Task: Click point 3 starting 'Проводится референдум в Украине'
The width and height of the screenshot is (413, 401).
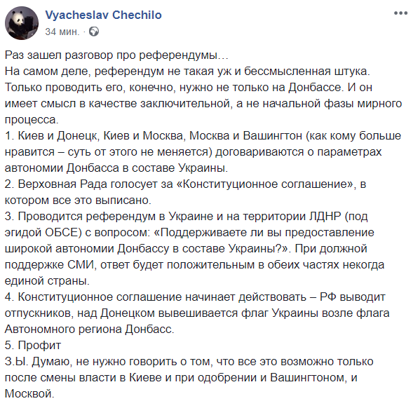Action: click(186, 217)
